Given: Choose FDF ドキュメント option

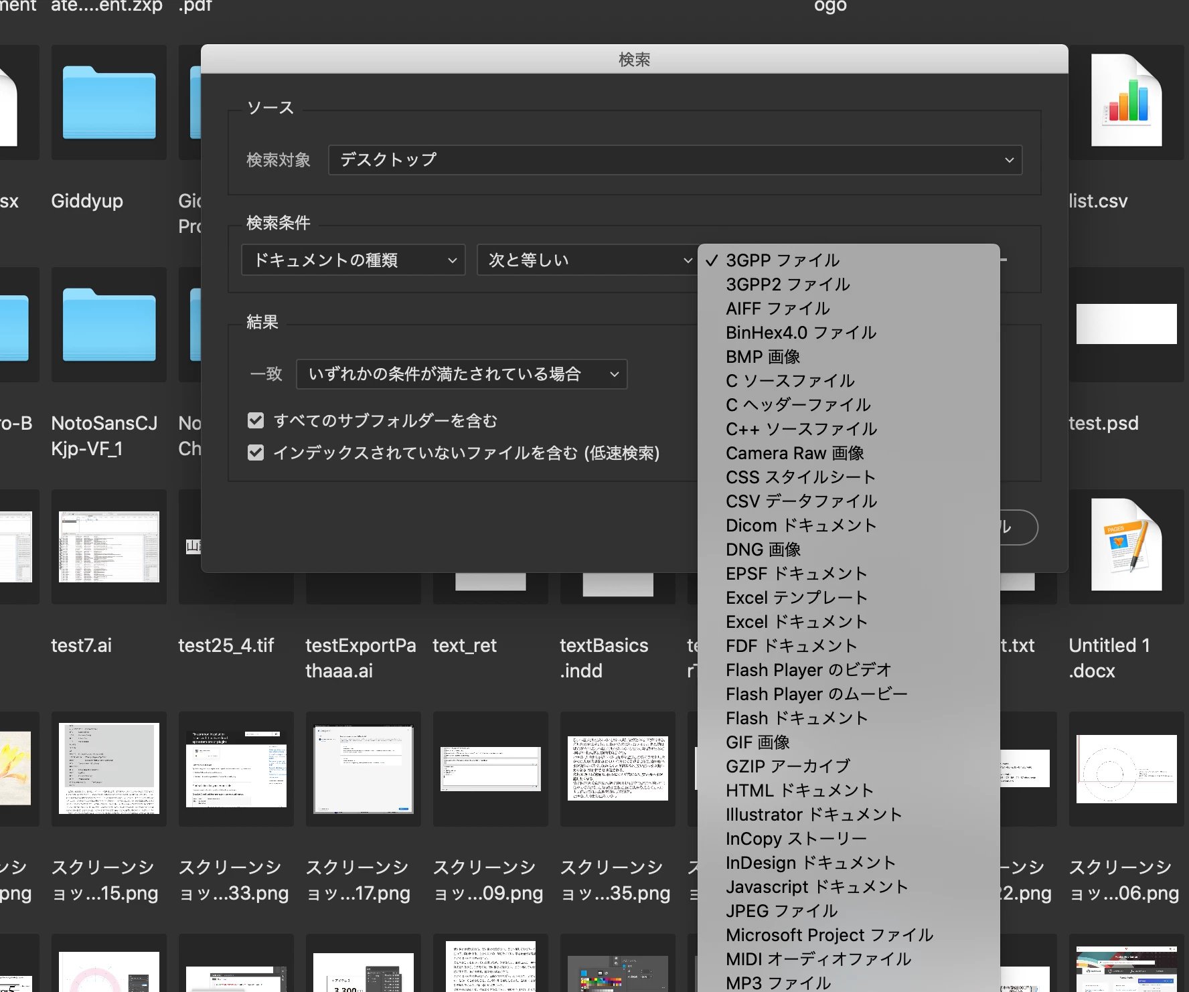Looking at the screenshot, I should 849,645.
